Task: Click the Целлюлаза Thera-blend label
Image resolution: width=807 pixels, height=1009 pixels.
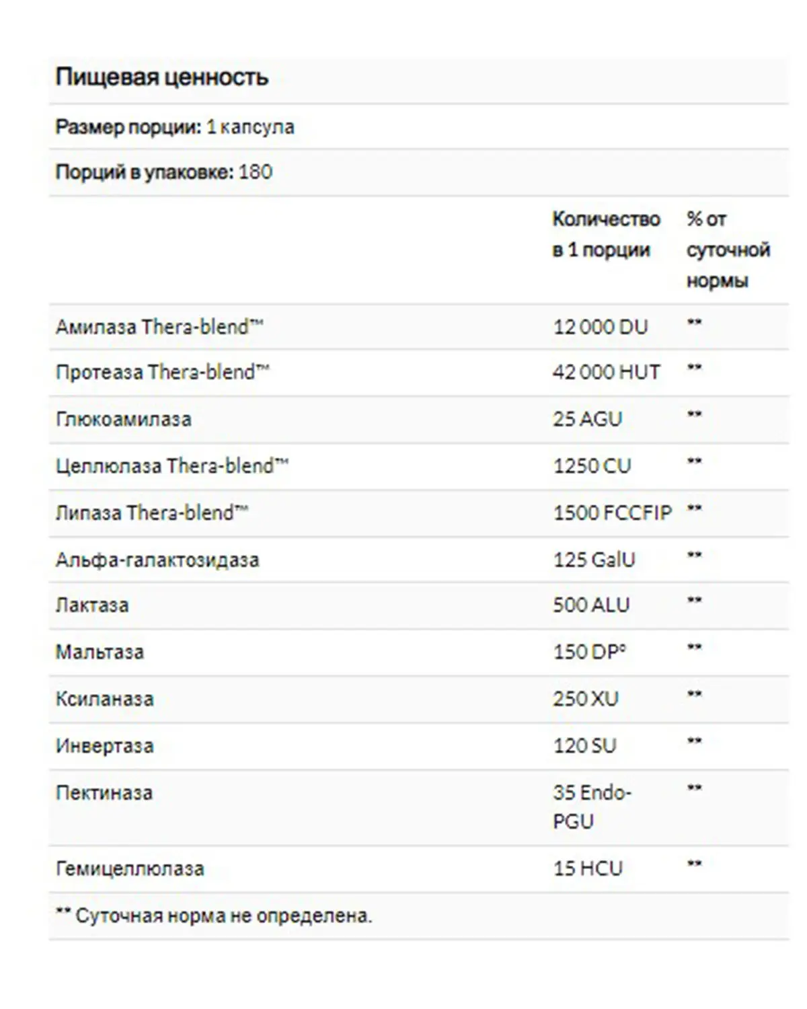Action: [171, 465]
